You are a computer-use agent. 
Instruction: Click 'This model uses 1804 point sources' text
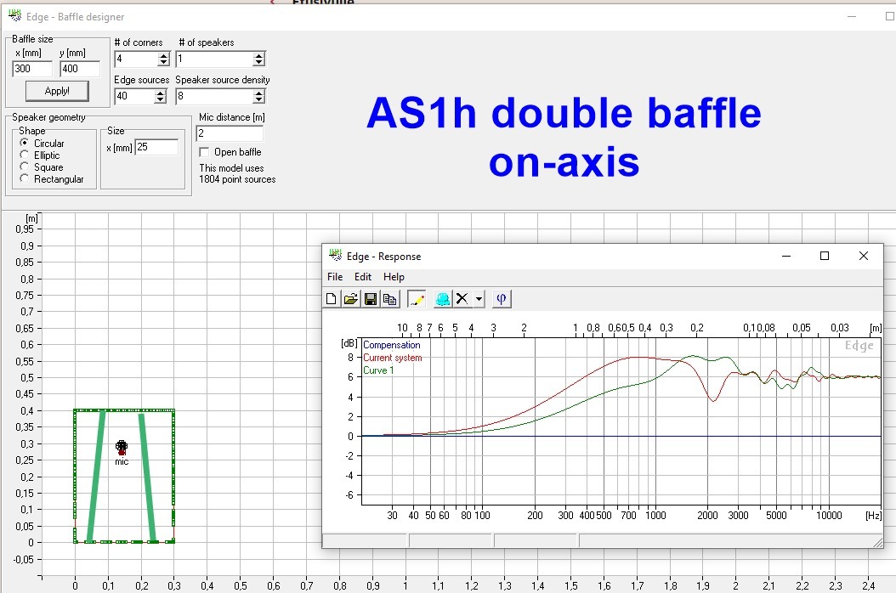point(237,173)
